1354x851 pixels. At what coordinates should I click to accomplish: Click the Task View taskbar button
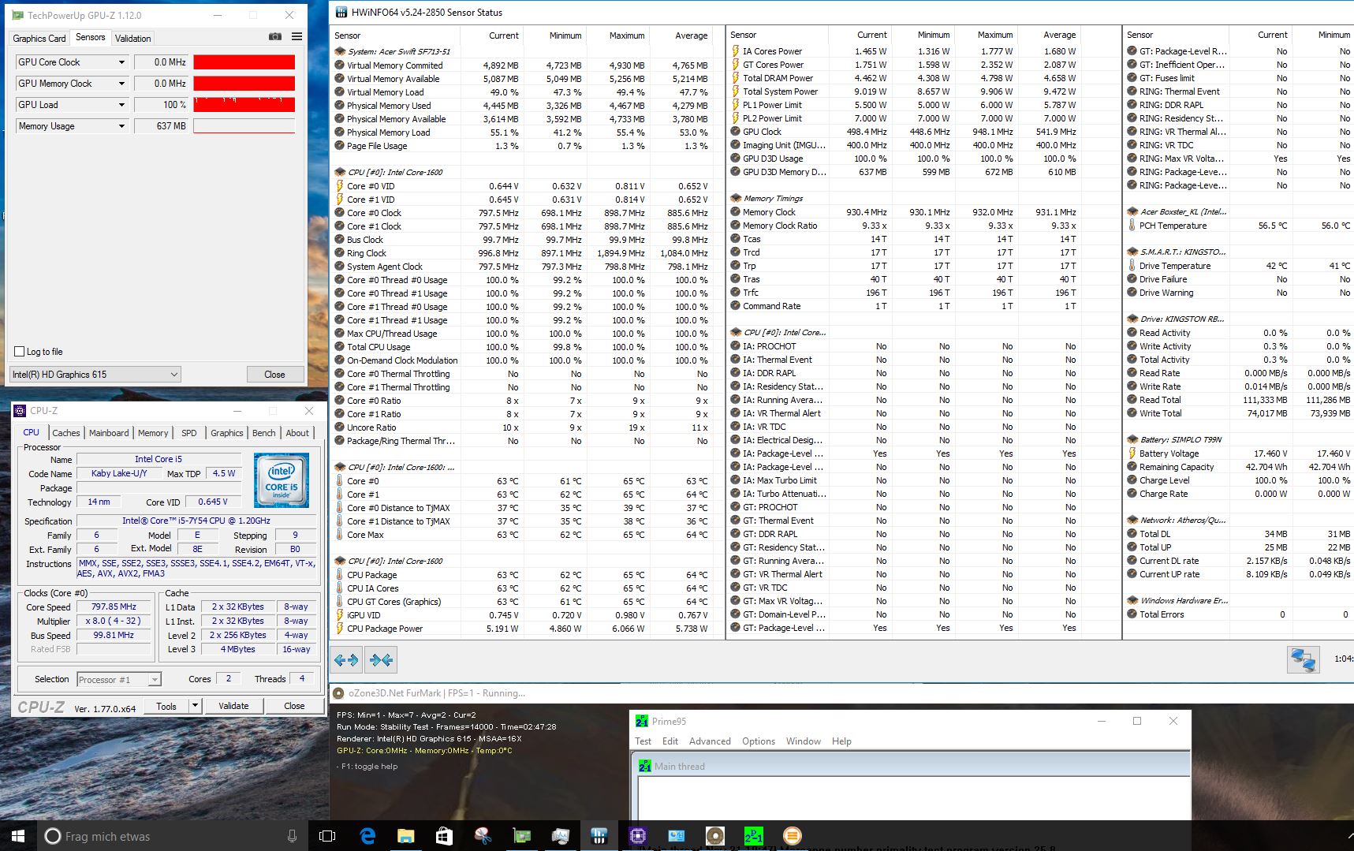click(327, 836)
